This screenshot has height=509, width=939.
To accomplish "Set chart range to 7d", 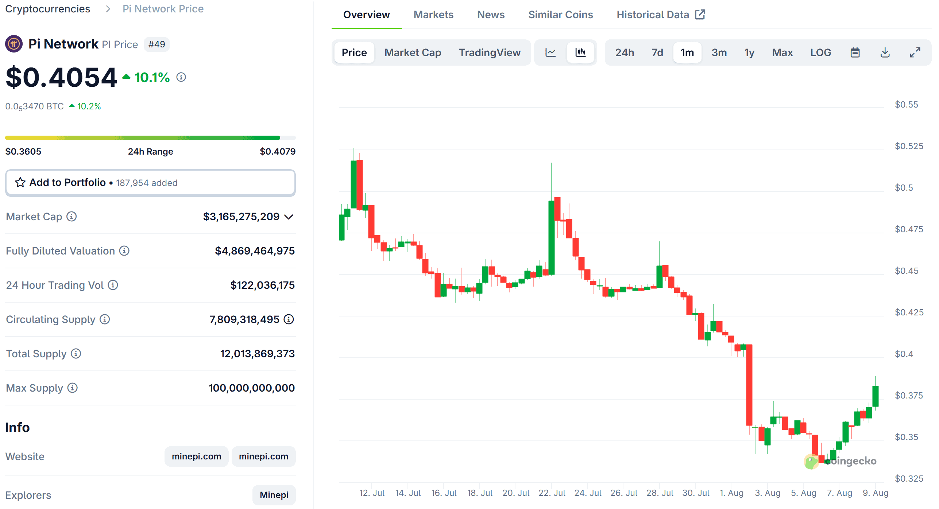I will click(x=657, y=53).
